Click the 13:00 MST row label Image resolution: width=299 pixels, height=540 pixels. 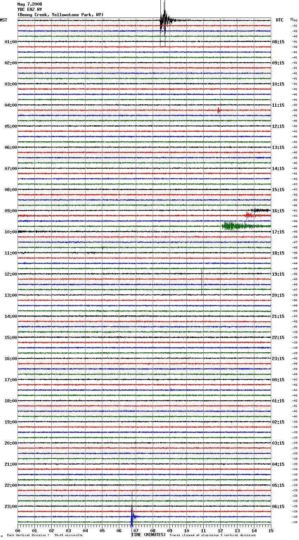point(11,295)
